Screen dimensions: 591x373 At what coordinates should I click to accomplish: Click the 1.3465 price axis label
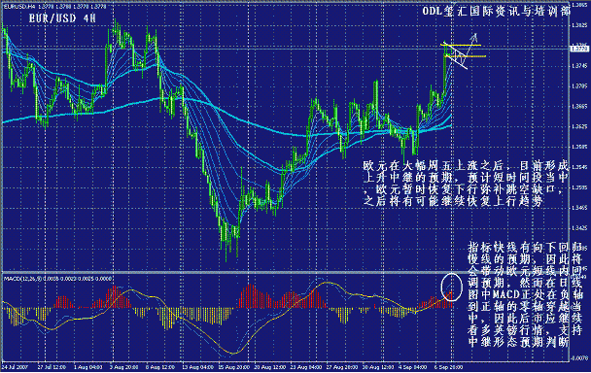click(x=579, y=208)
